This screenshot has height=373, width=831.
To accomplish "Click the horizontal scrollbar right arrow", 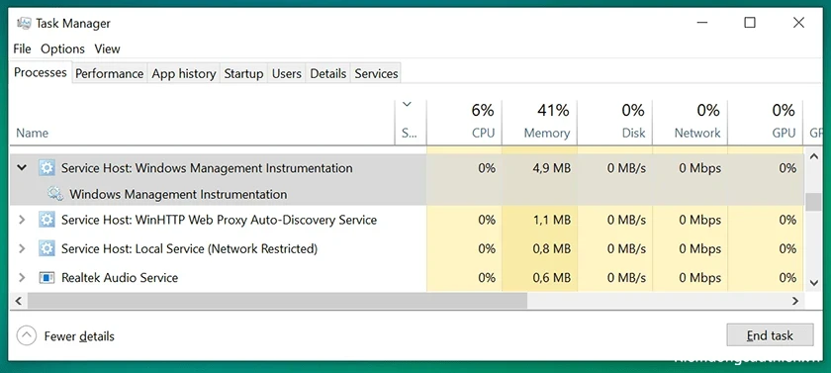I will [x=795, y=301].
